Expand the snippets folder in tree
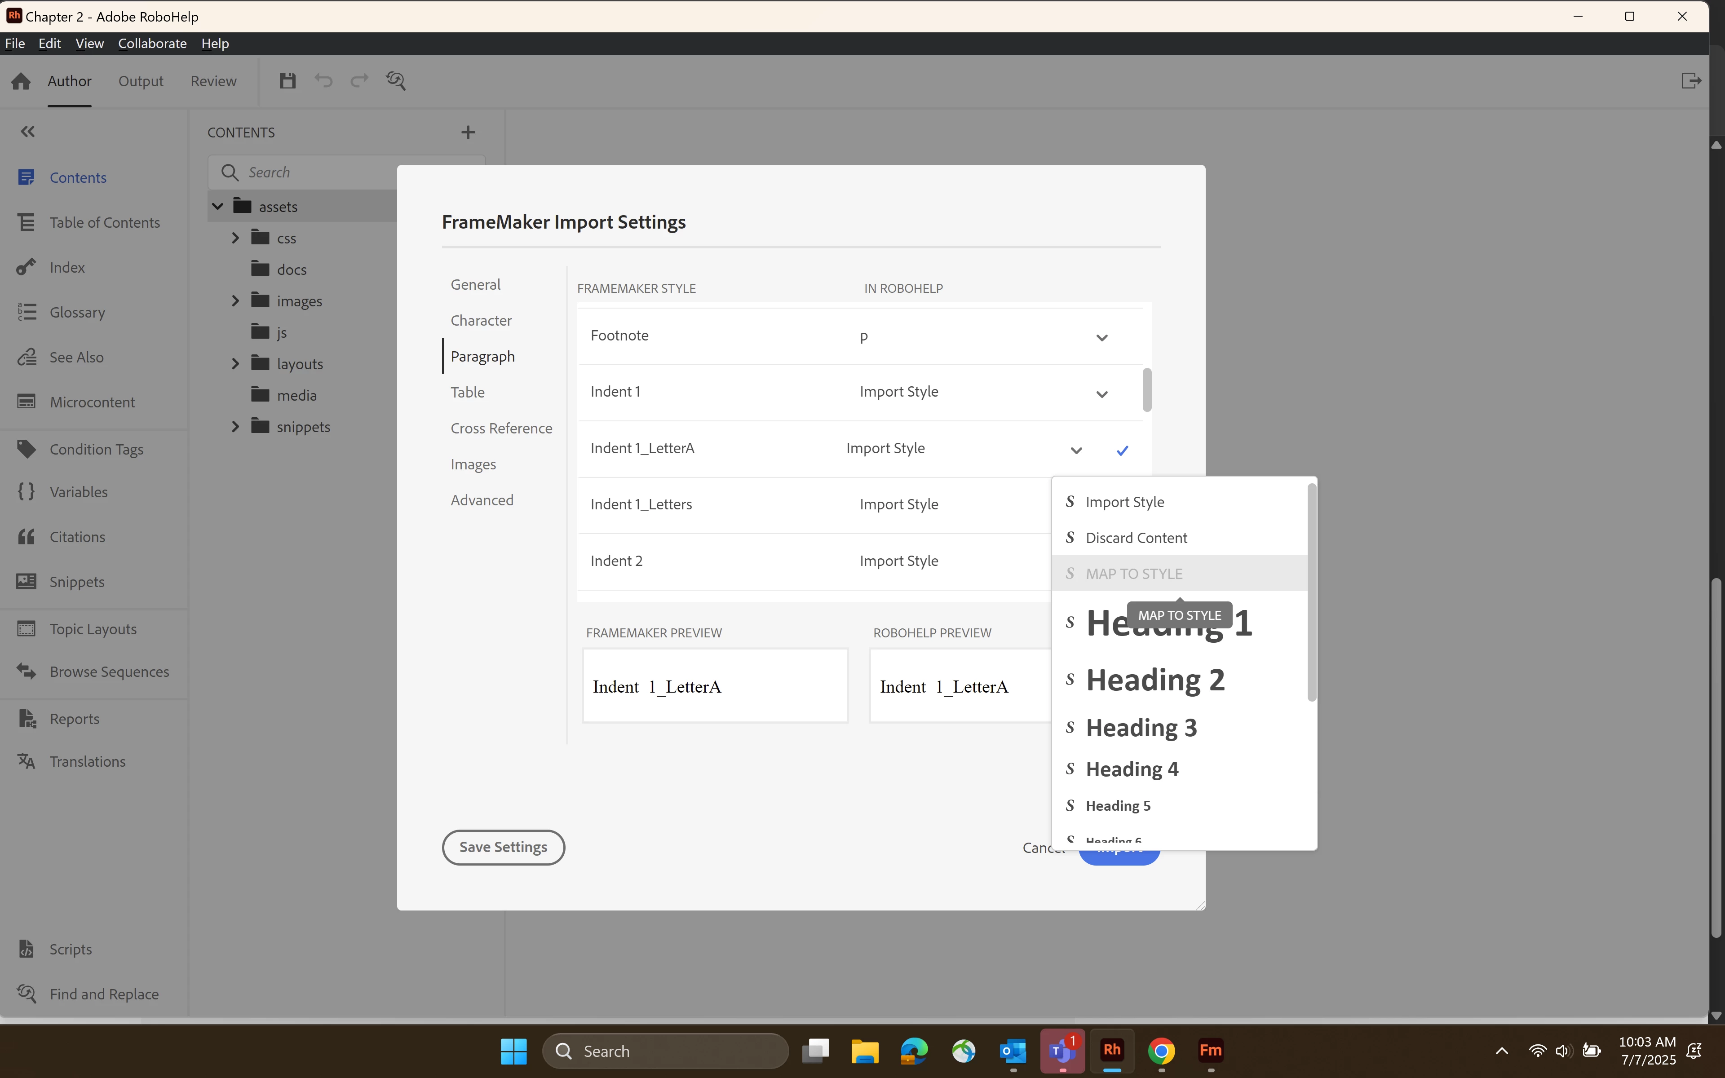1725x1078 pixels. (x=235, y=426)
